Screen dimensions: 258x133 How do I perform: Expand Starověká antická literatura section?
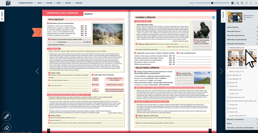point(242,35)
